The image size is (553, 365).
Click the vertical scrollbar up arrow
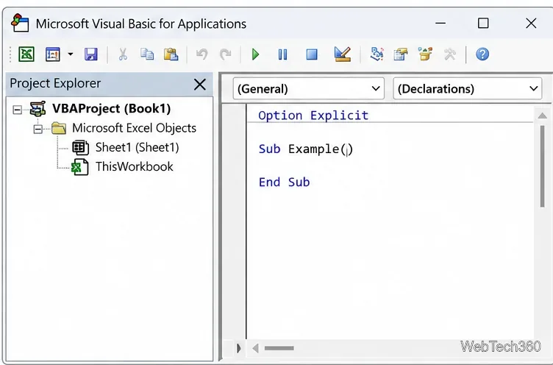(543, 116)
